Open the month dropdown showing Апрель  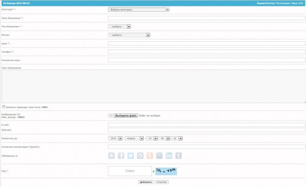[134, 138]
